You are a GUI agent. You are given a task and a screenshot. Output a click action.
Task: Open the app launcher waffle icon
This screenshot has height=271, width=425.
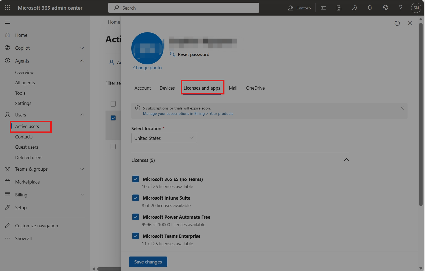(7, 8)
